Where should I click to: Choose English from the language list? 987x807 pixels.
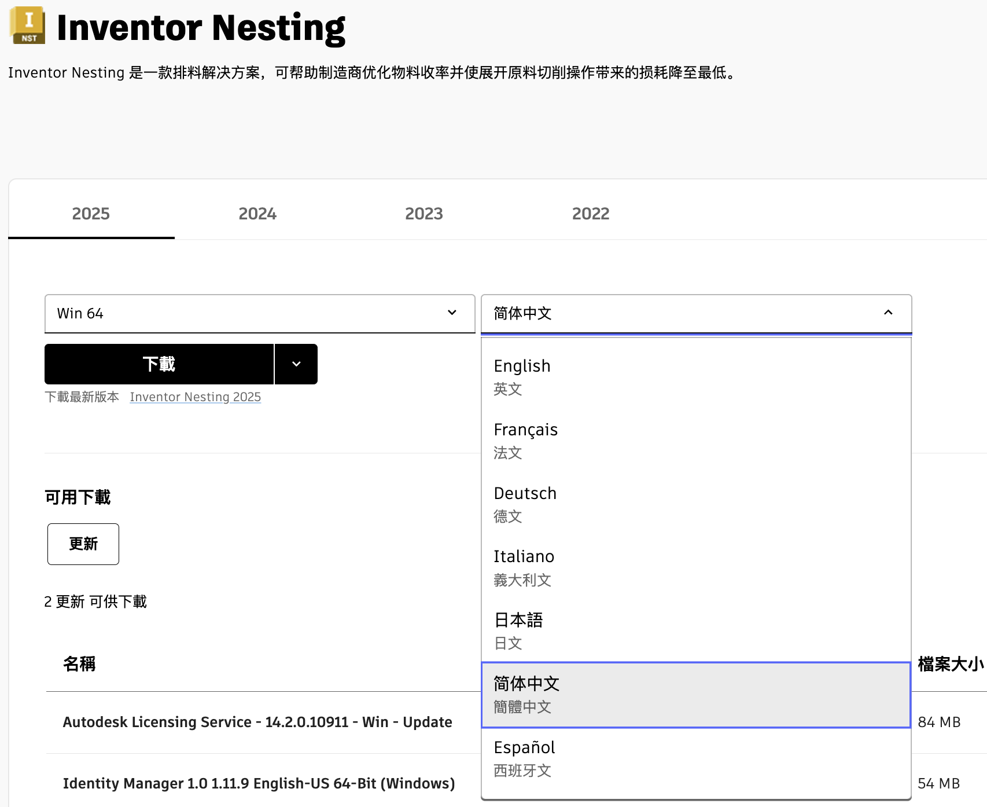[696, 376]
